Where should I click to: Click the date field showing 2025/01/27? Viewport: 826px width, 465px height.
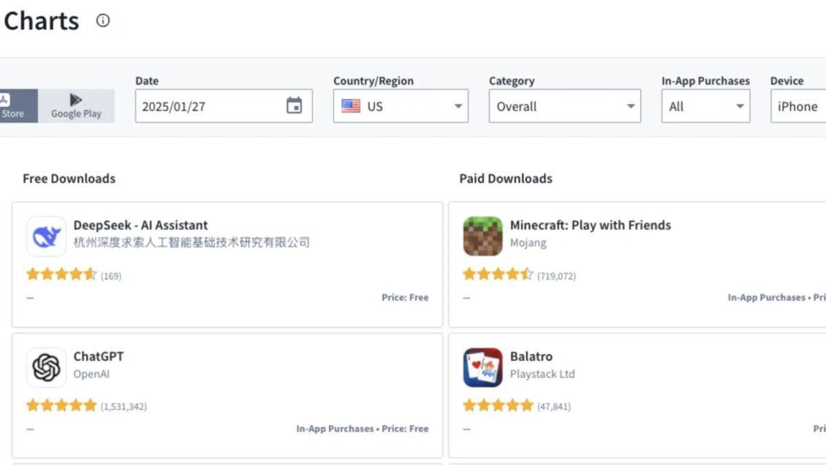pyautogui.click(x=206, y=107)
